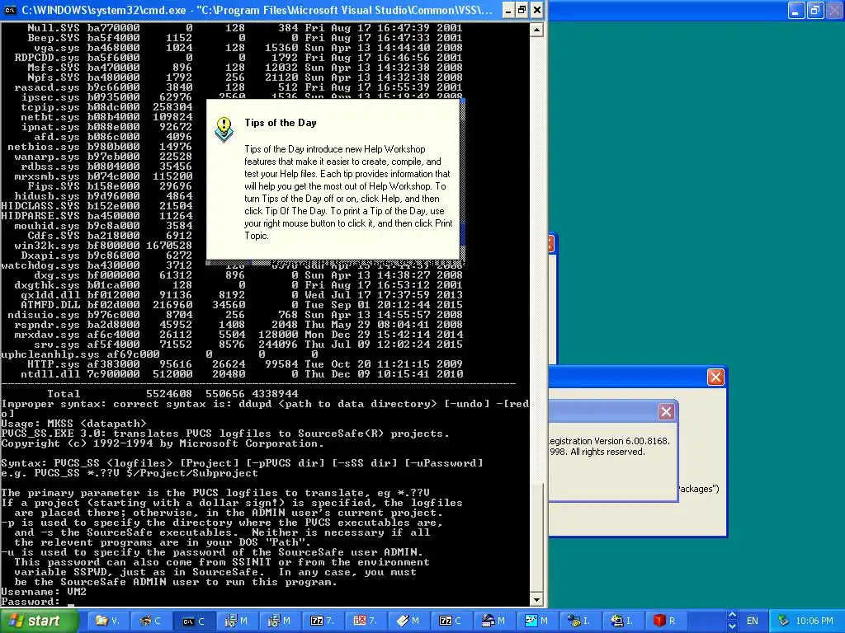Open the globe-and-phone taskbar item I.

point(582,621)
